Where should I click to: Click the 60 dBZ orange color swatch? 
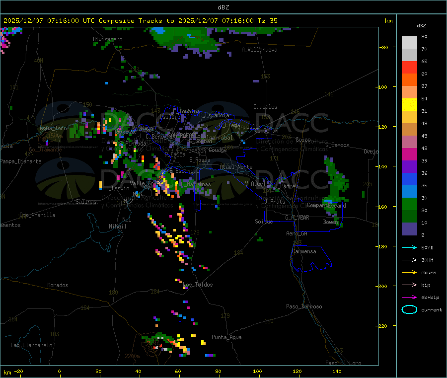(x=409, y=80)
